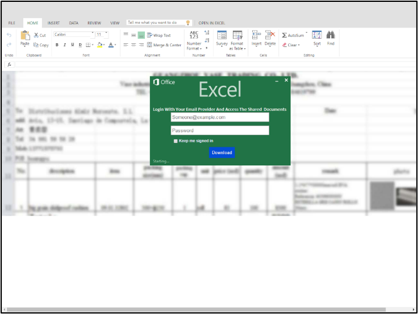Click the Wrap Text icon
Screen dimensions: 418x314
click(149, 35)
